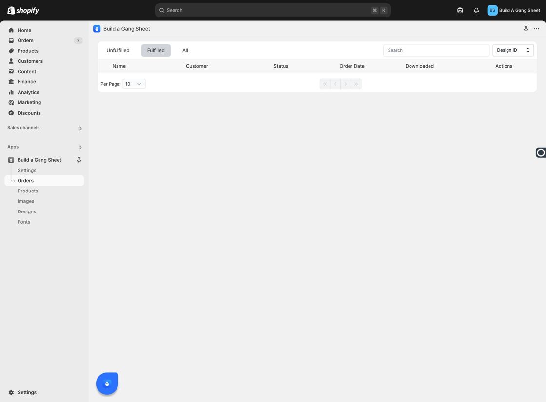Click the Finance bank icon
This screenshot has width=546, height=402.
11,82
